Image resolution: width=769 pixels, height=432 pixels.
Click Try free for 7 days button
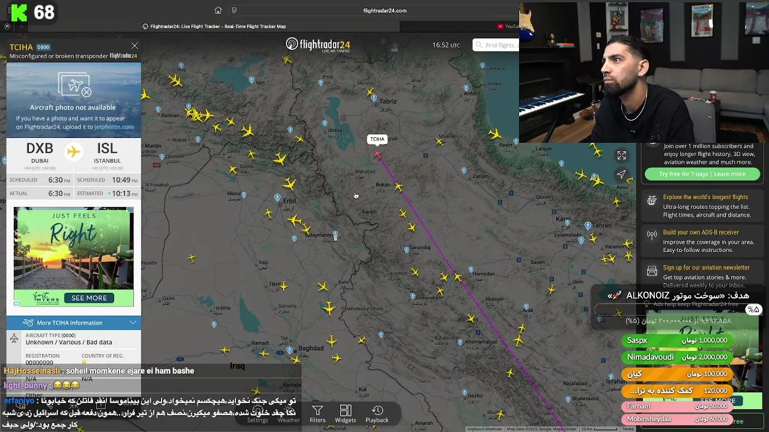pos(702,174)
